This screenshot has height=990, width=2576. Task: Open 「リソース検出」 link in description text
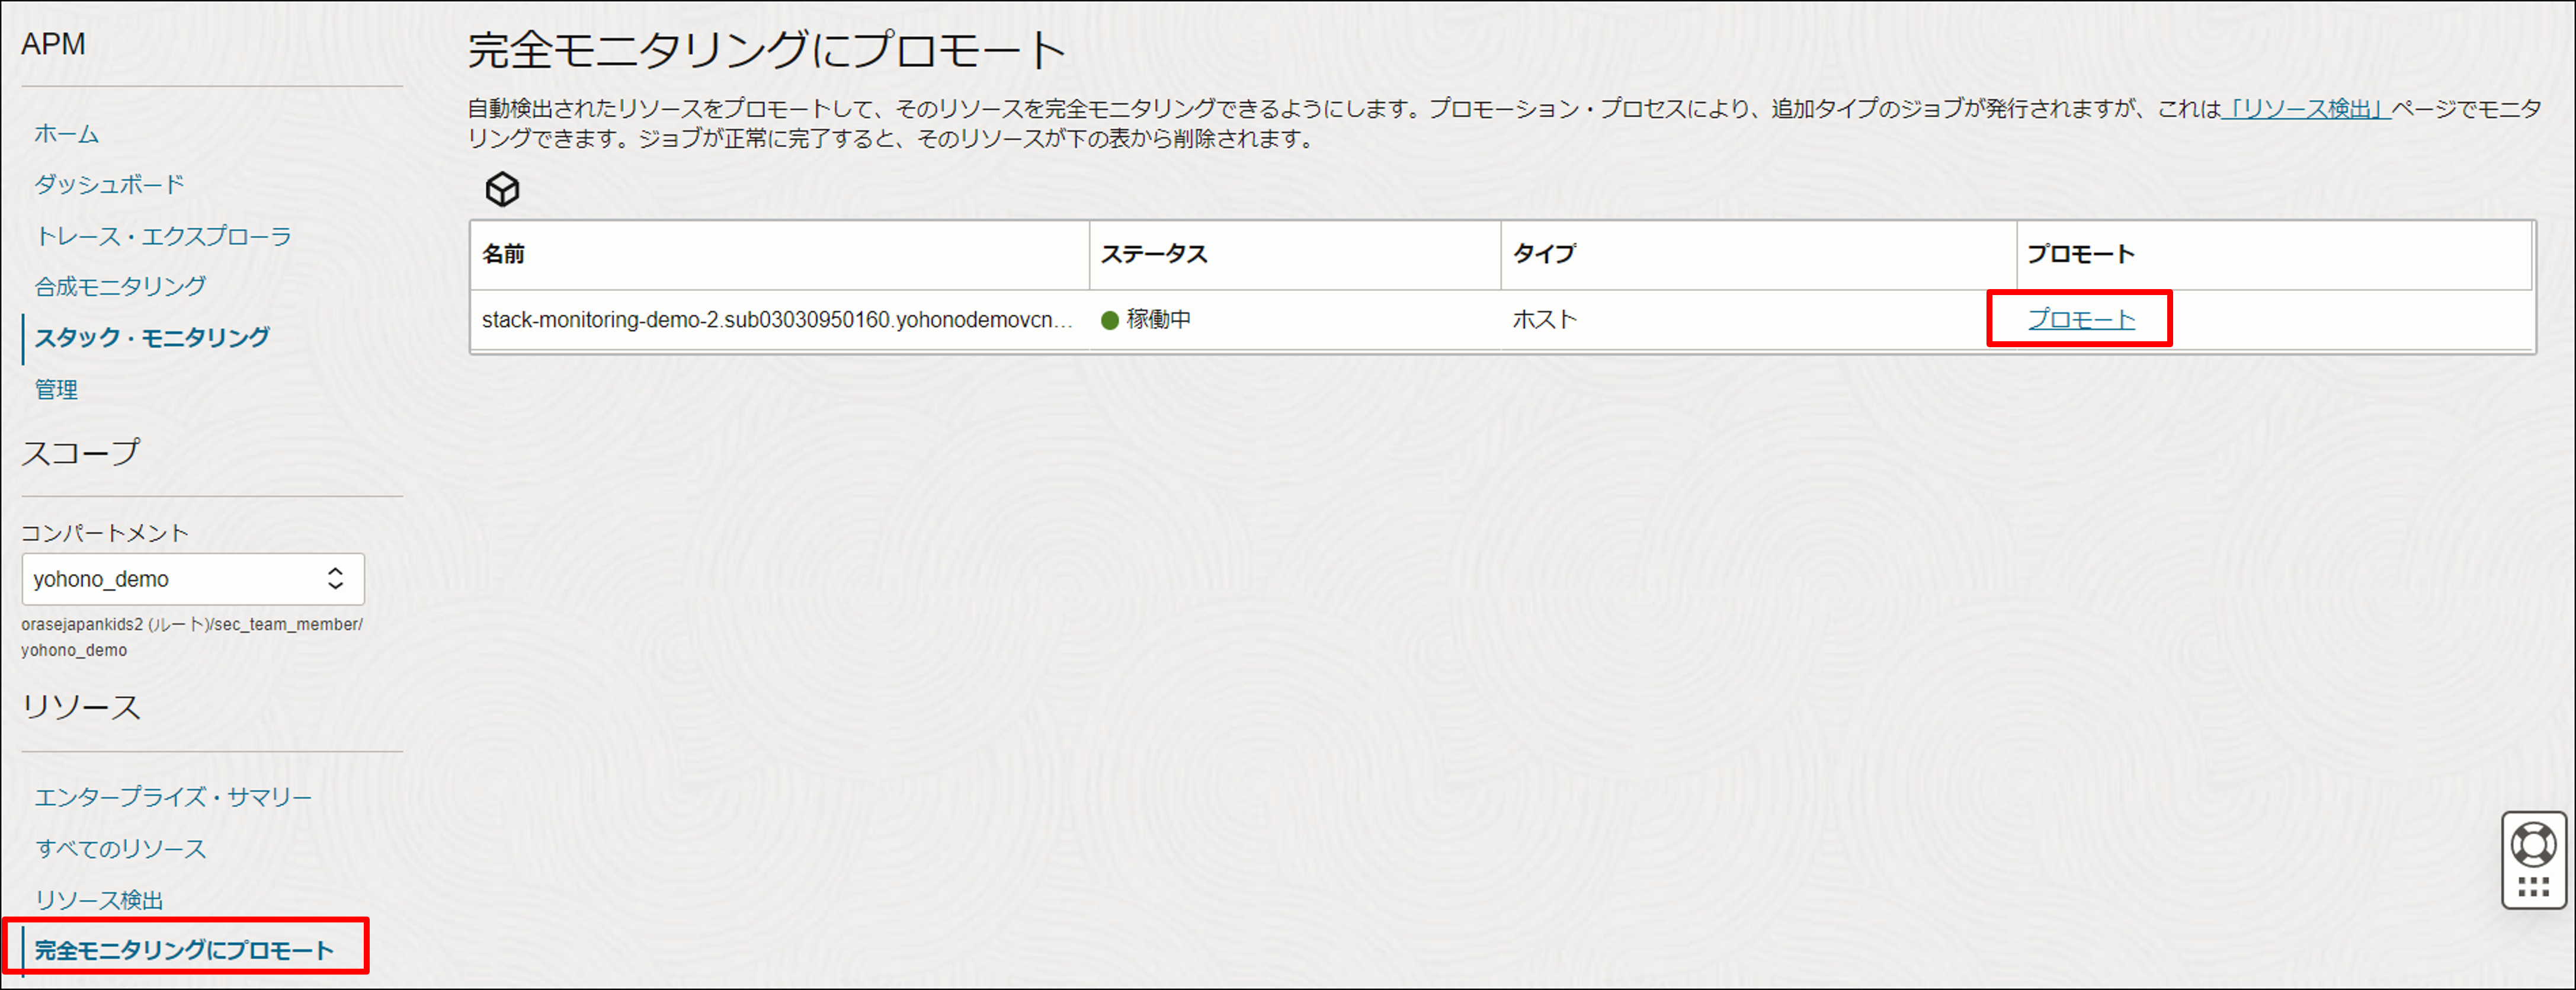[2305, 109]
